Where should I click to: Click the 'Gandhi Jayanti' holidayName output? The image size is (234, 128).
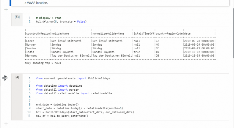pyautogui.click(x=62, y=52)
